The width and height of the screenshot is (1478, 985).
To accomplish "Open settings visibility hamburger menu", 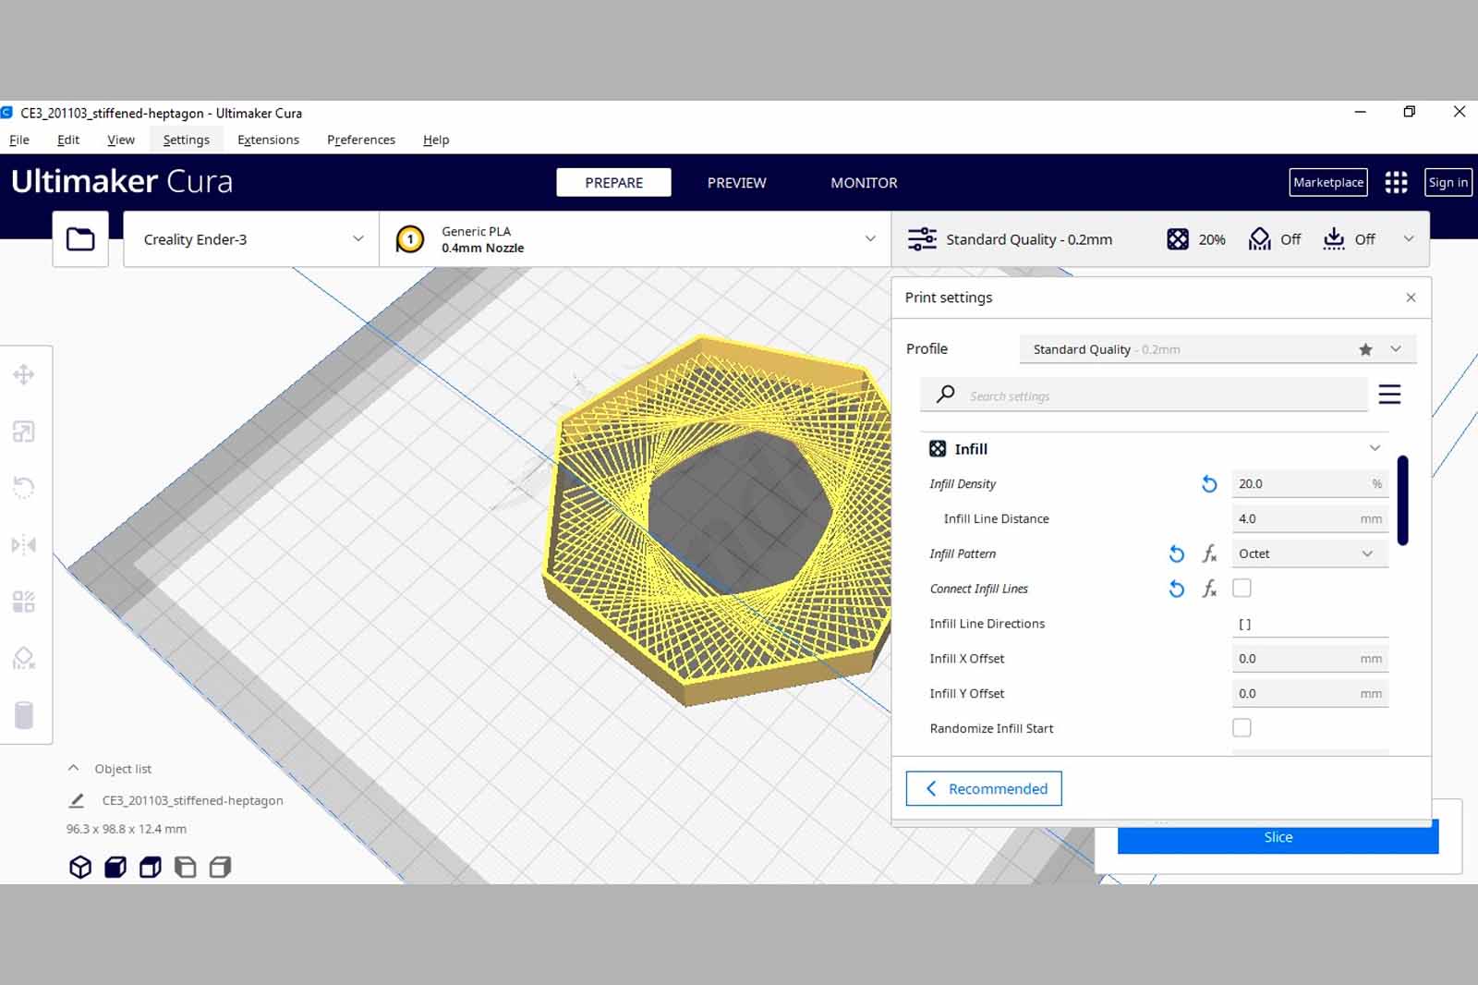I will click(1389, 395).
